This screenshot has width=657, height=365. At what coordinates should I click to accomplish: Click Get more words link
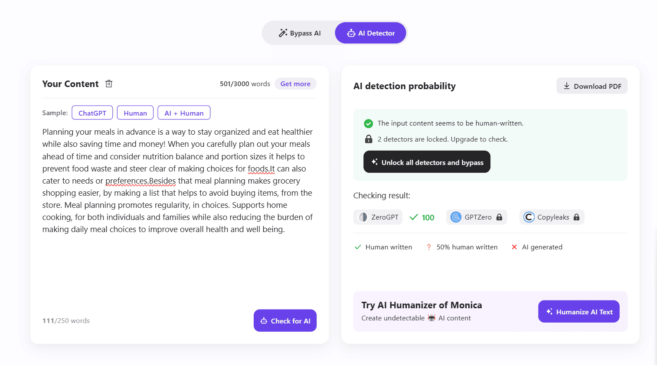coord(295,84)
